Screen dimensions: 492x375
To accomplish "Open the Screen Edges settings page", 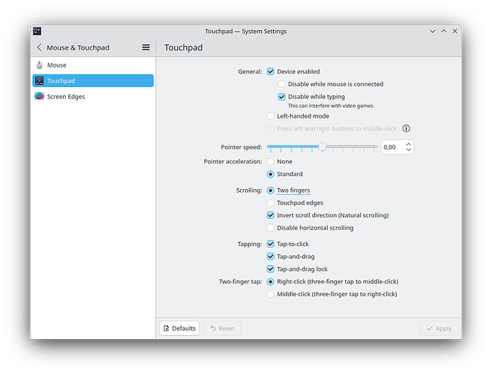I will tap(93, 96).
